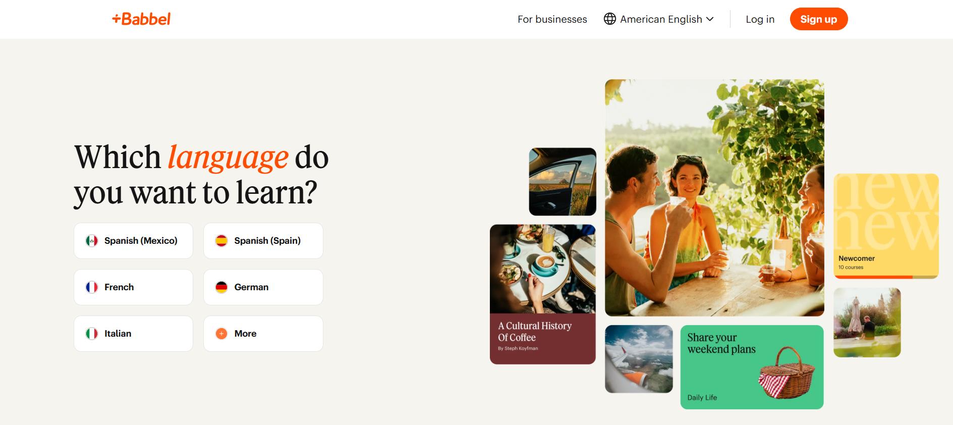
Task: Click the Sign up button
Action: tap(818, 19)
